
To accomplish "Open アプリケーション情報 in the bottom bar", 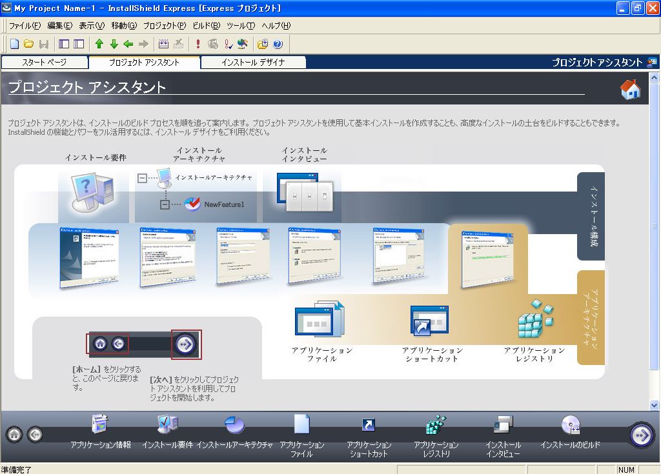I will tap(101, 431).
